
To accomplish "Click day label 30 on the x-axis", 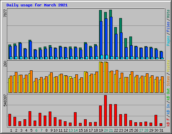I will (156, 130).
